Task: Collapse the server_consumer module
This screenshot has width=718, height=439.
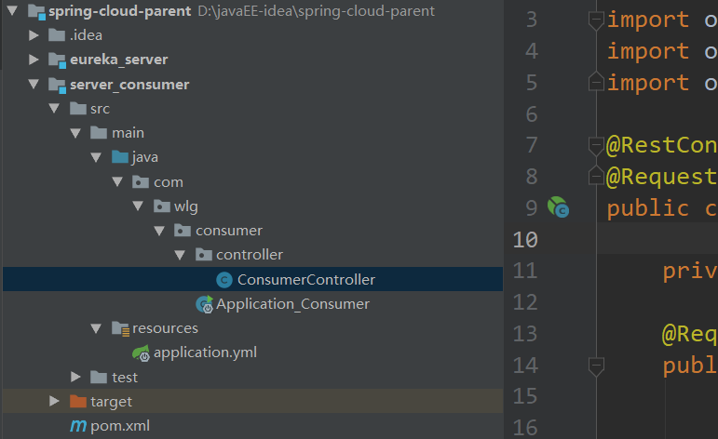Action: point(34,84)
